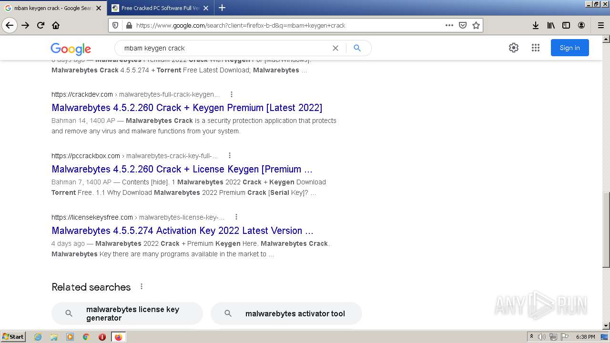Image resolution: width=610 pixels, height=343 pixels.
Task: Select related search malwarebytes activator tool
Action: (x=286, y=313)
